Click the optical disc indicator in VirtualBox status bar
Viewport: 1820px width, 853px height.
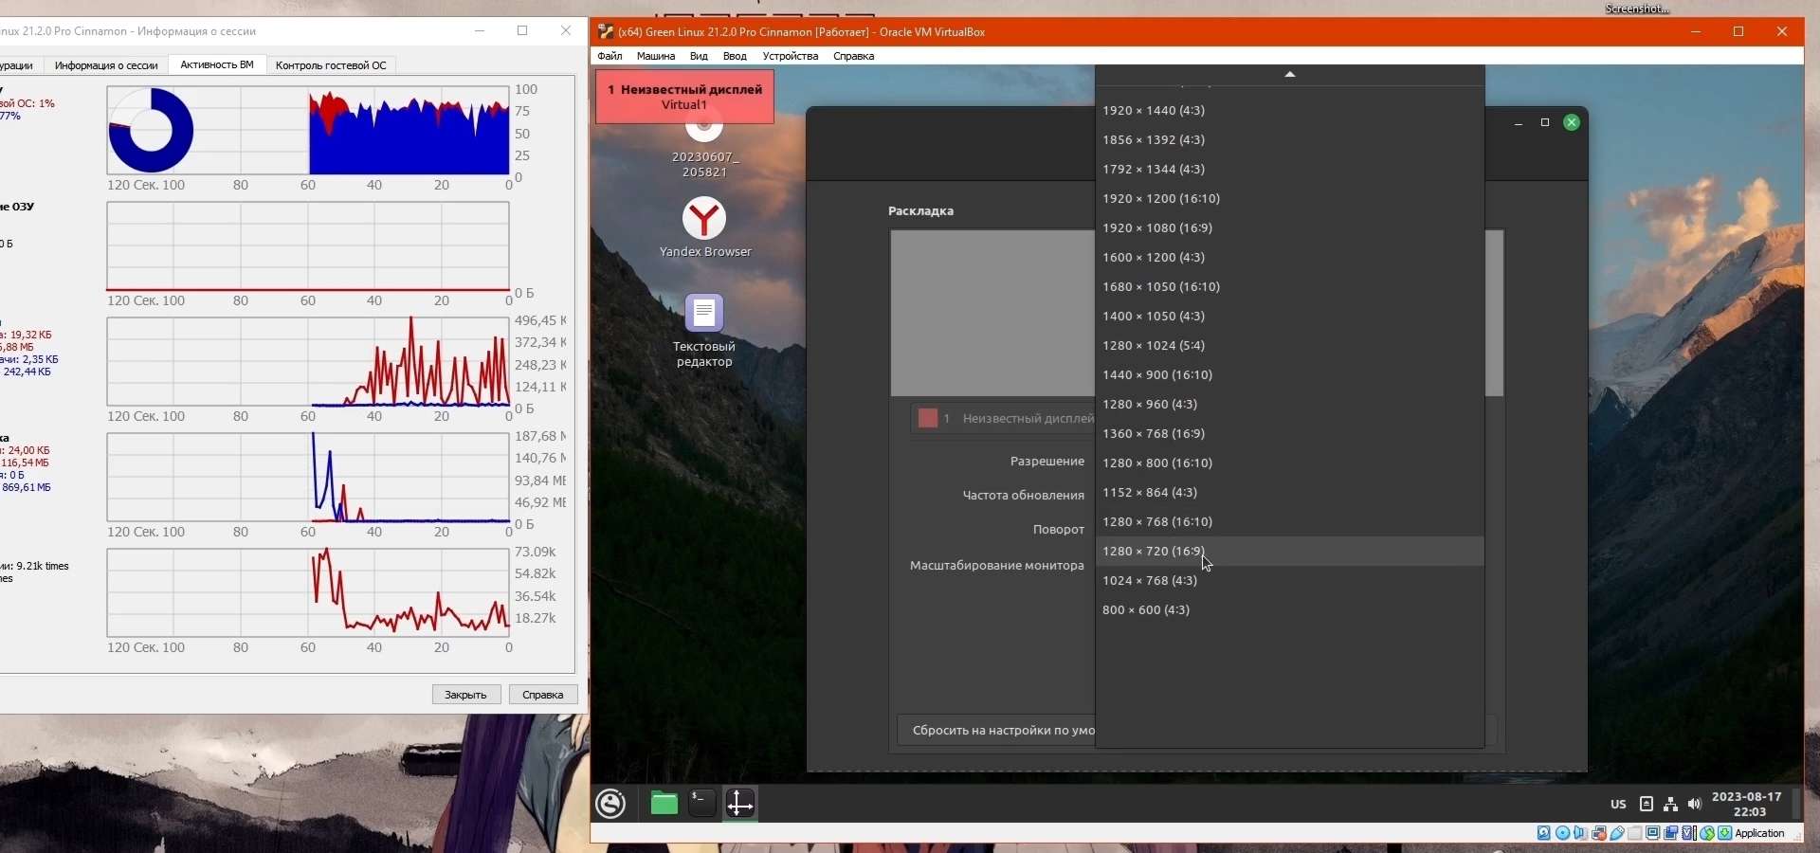tap(1562, 833)
